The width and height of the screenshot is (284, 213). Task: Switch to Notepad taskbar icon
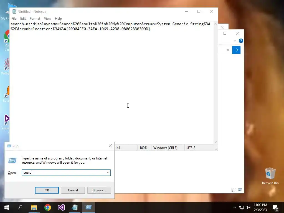coord(75,207)
